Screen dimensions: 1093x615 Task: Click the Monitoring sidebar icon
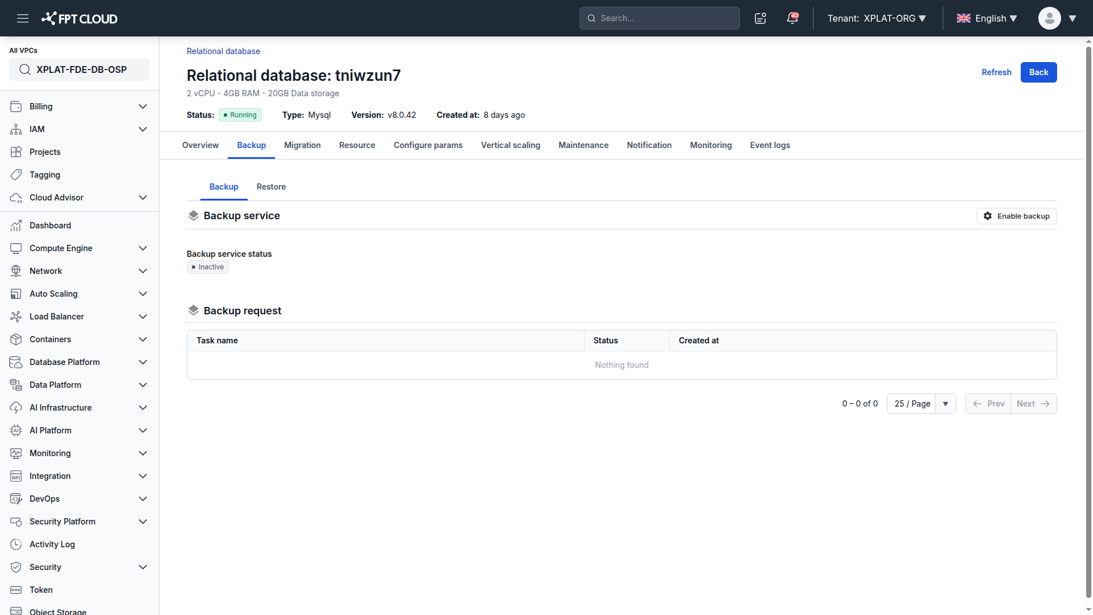[x=16, y=453]
